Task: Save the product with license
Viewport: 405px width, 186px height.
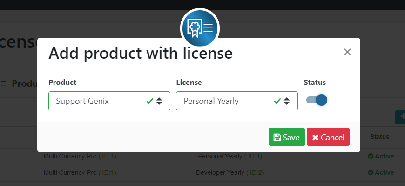Action: click(287, 137)
